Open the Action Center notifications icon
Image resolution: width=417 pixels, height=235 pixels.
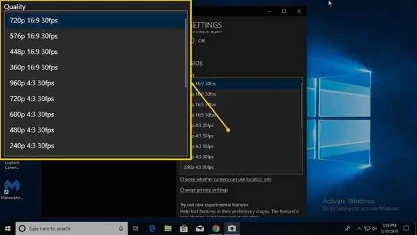click(x=406, y=229)
